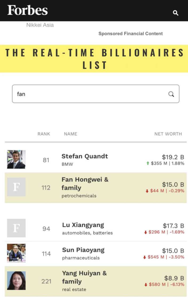Viewport: 188px width, 299px height.
Task: Open Stefan Quandt's profile photo
Action: (16, 159)
